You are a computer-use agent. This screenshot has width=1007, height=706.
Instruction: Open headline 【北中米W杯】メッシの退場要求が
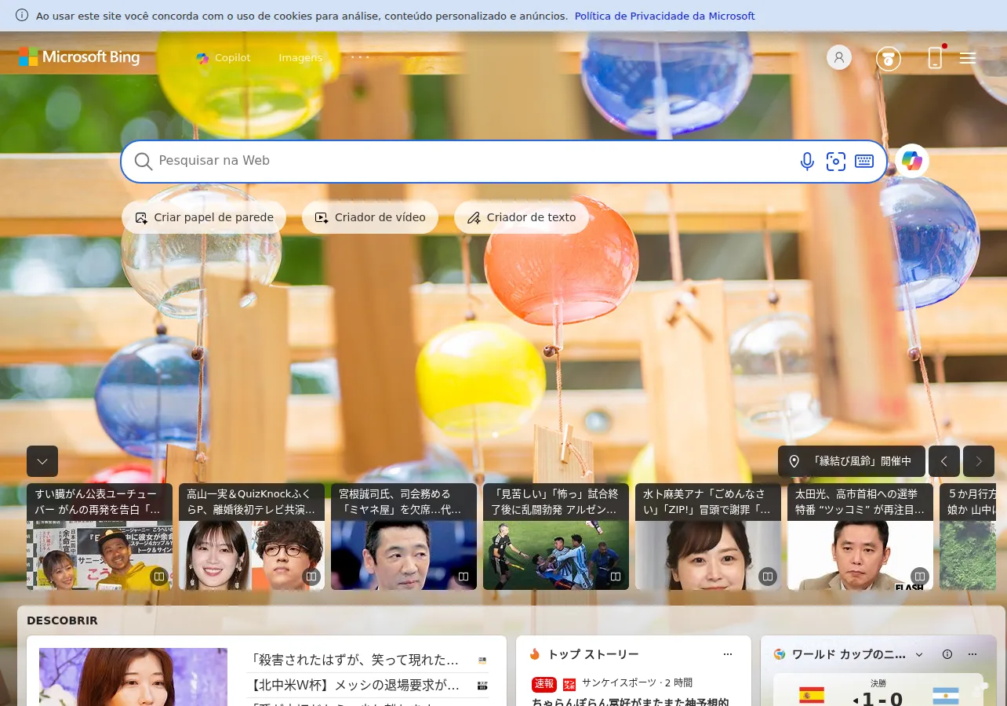coord(355,686)
